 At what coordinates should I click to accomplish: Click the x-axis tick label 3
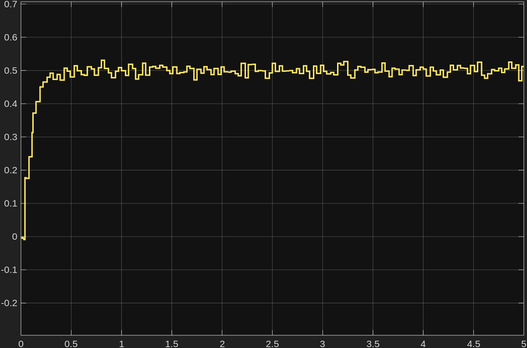tap(322, 343)
